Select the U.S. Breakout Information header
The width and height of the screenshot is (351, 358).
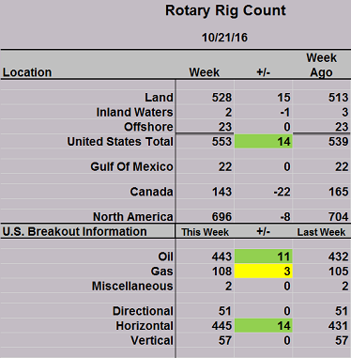[75, 231]
